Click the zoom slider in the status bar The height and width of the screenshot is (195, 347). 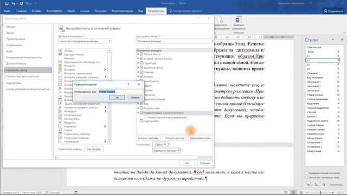[x=320, y=193]
